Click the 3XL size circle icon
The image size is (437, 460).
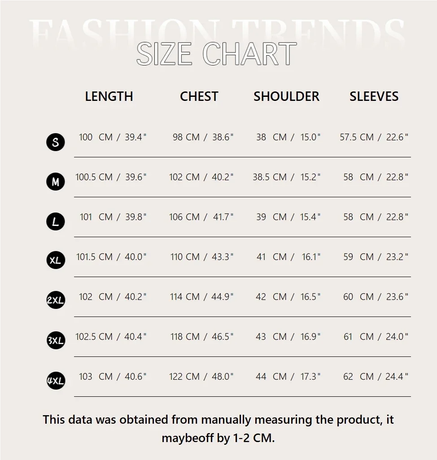[x=56, y=340]
